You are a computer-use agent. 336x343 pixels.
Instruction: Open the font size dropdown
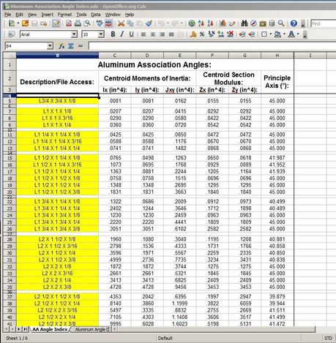tap(101, 34)
